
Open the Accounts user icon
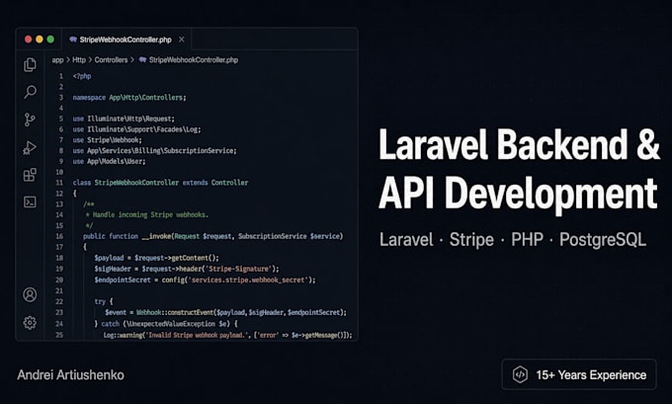tap(30, 294)
